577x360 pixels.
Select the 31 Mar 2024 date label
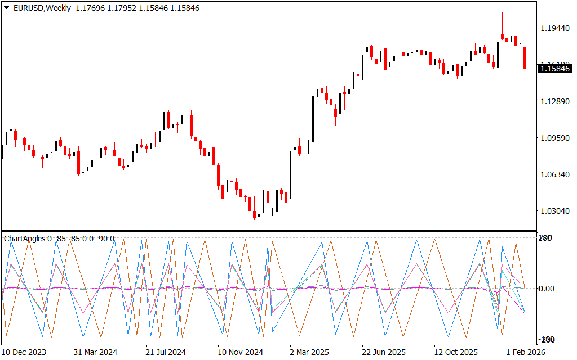click(95, 352)
